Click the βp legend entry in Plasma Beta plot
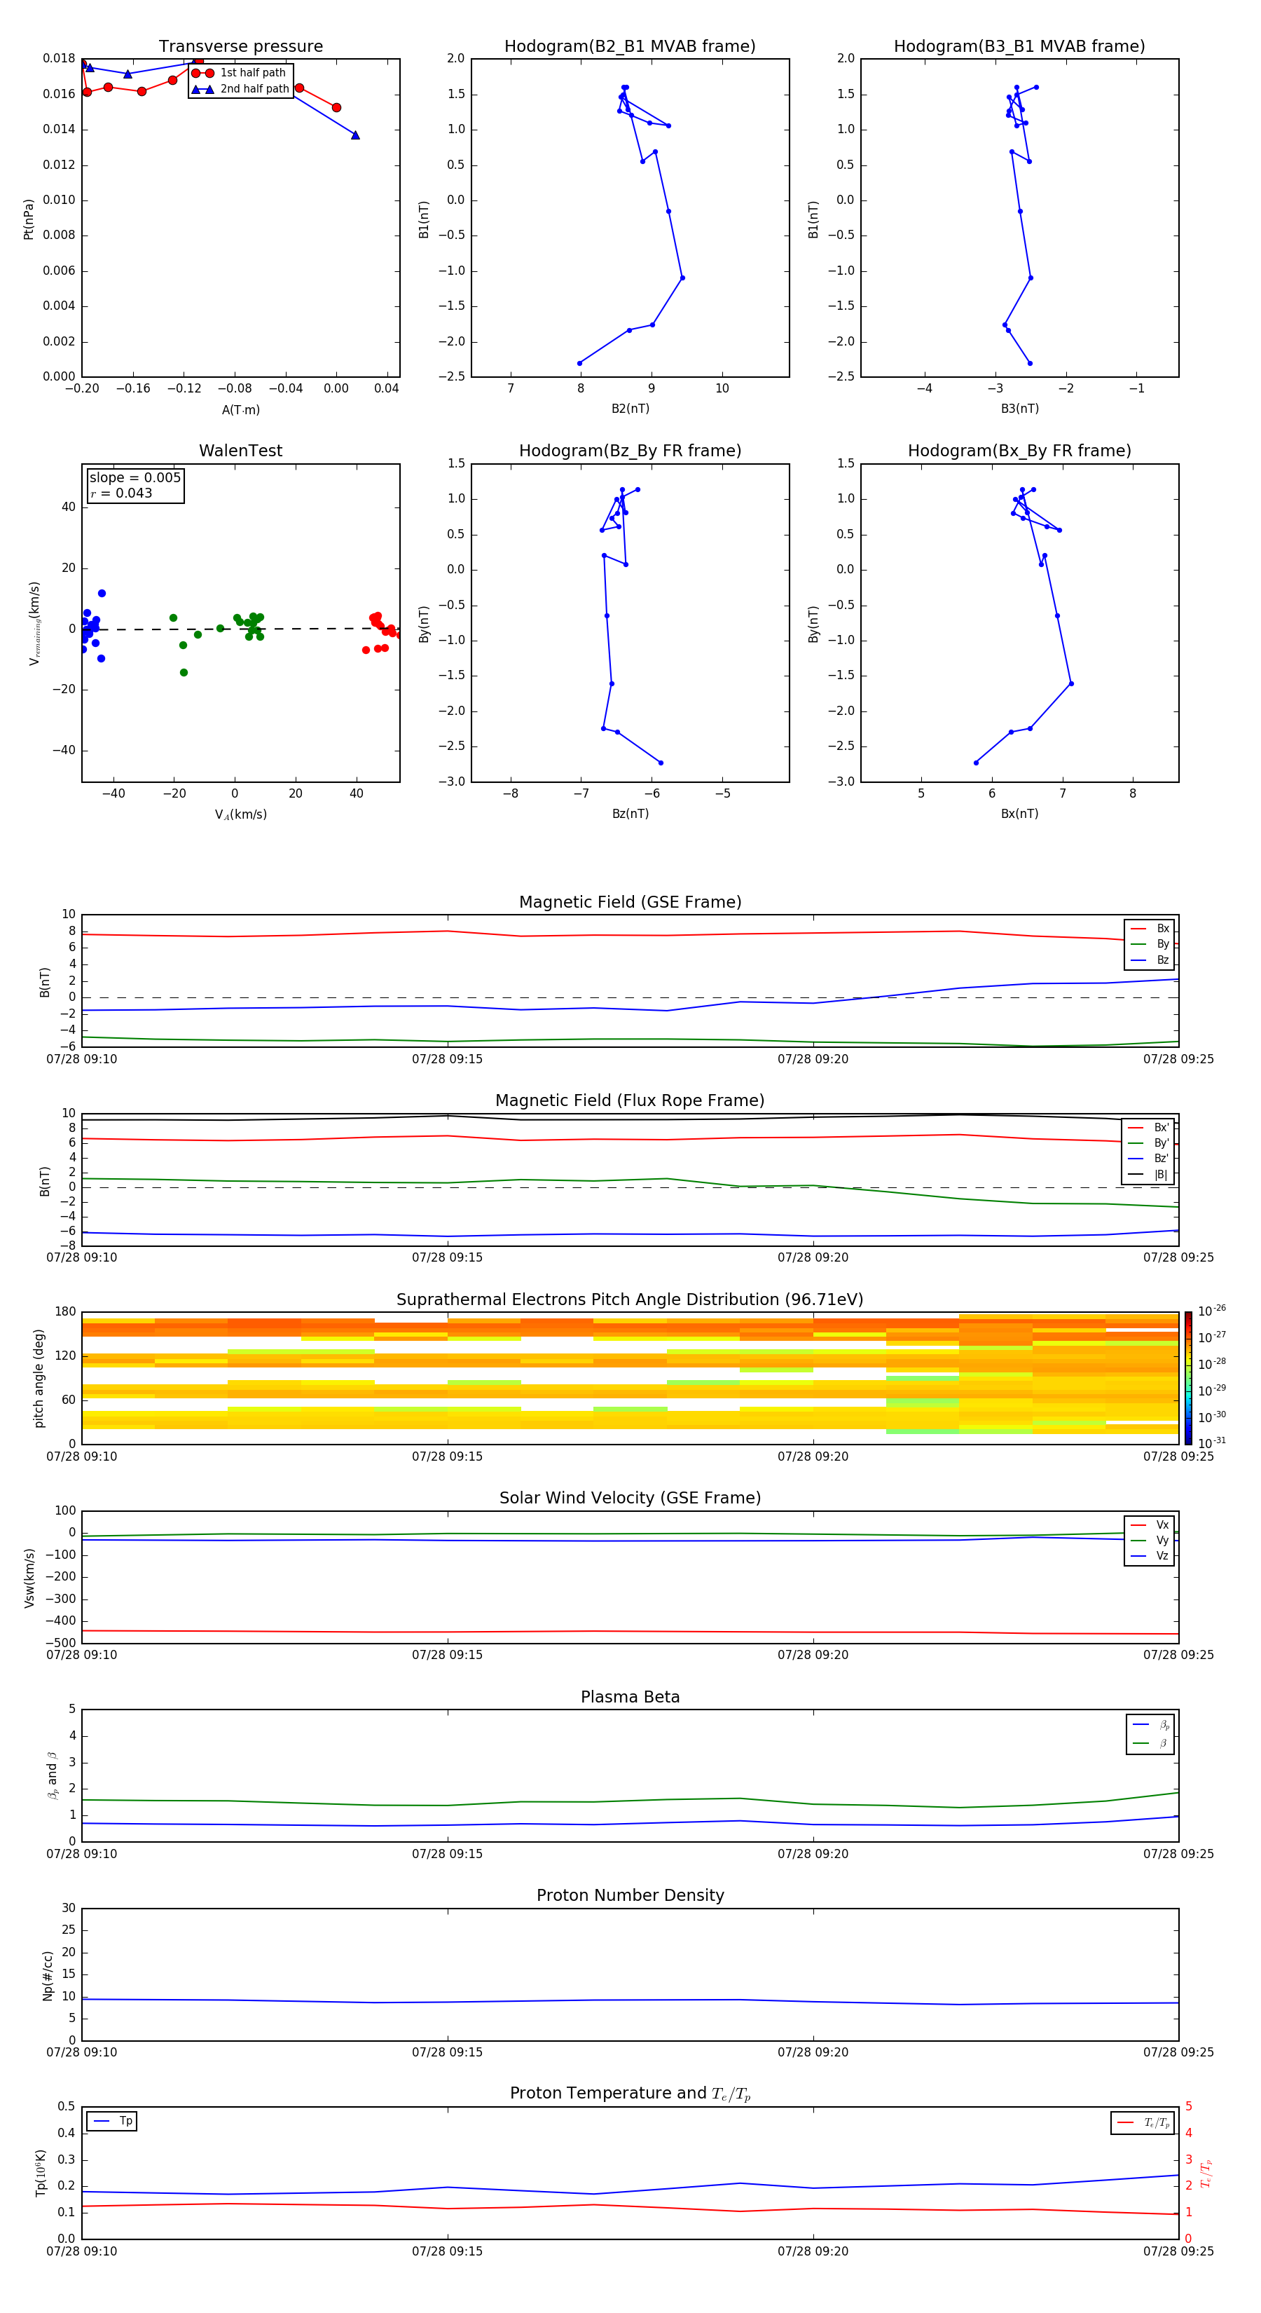Image resolution: width=1261 pixels, height=2313 pixels. 1152,1725
